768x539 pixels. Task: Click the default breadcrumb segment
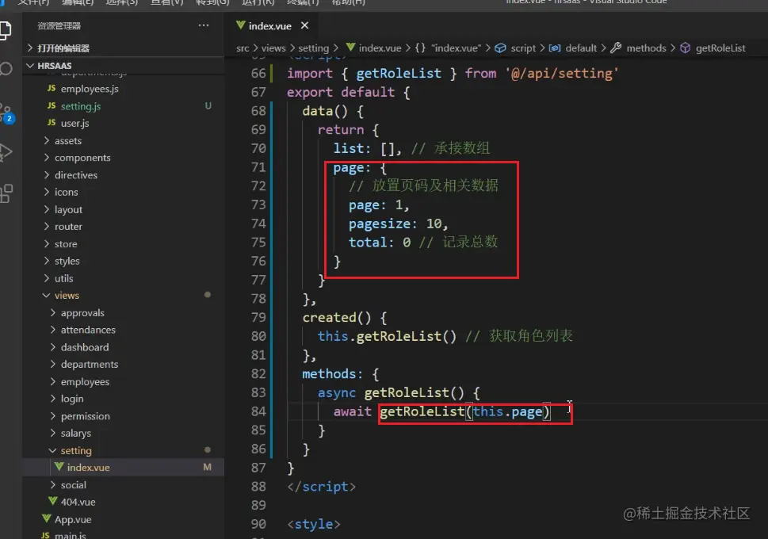click(574, 48)
